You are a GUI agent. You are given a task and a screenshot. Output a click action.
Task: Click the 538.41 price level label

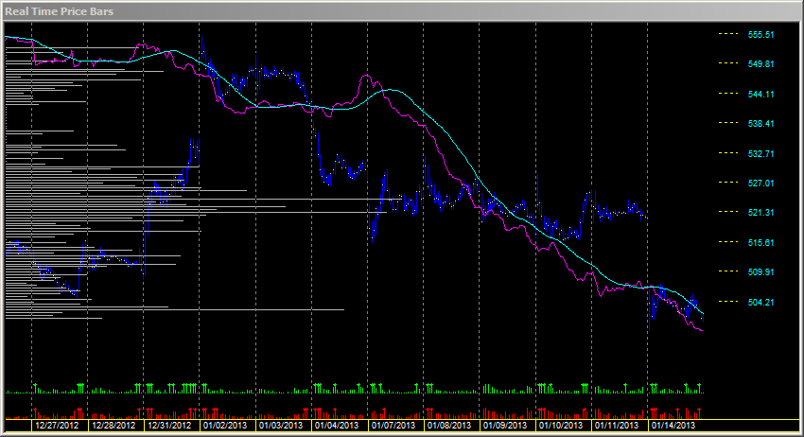[x=760, y=124]
